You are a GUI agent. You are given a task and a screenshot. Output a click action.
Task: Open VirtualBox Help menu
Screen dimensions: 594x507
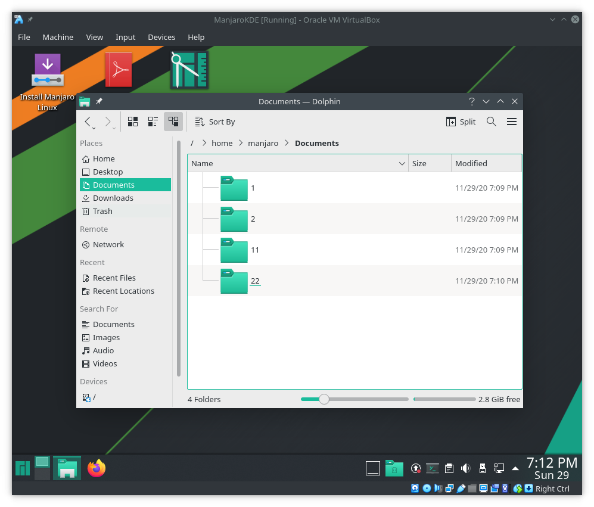[196, 37]
